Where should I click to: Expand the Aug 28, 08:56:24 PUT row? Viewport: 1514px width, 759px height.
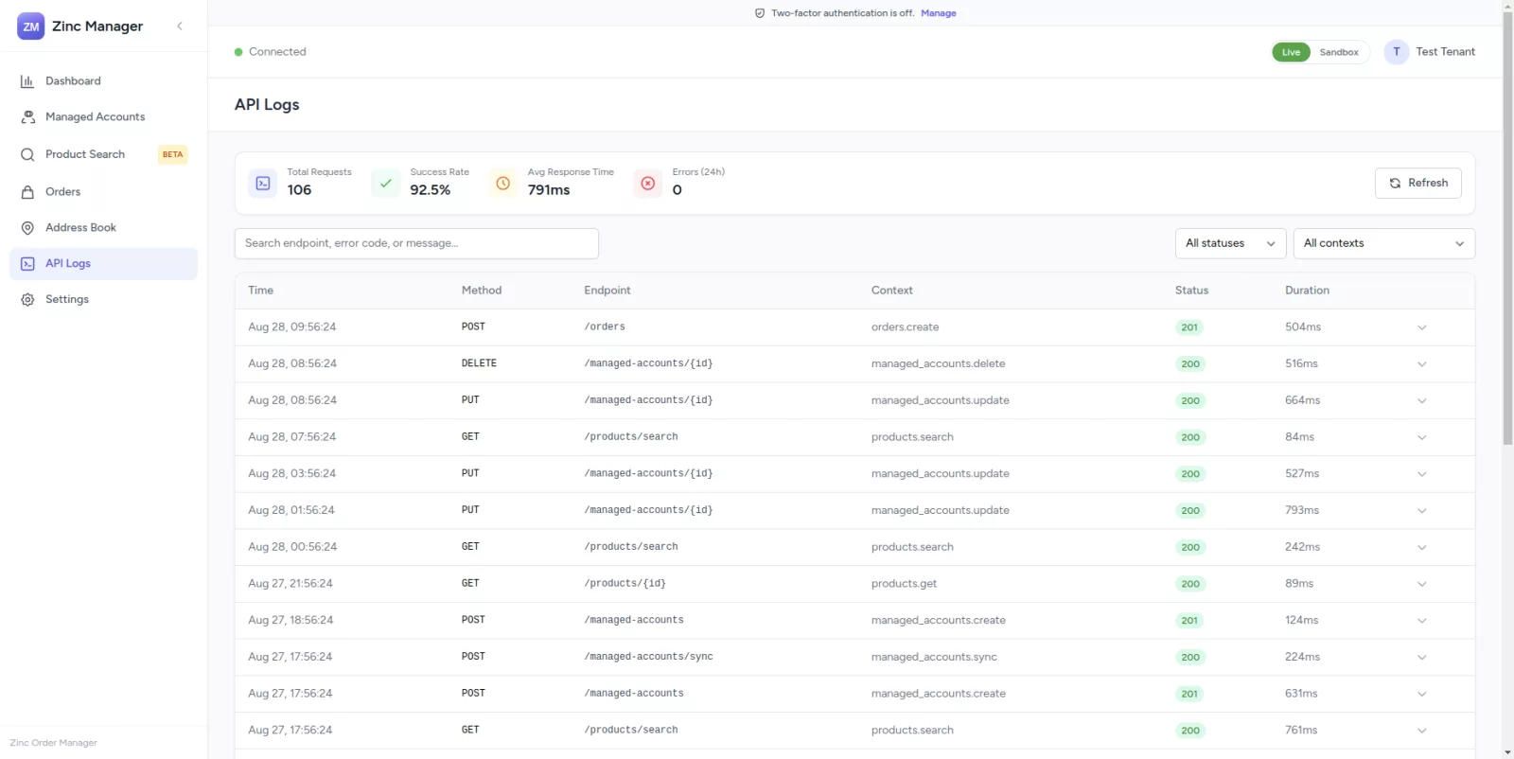[1421, 401]
